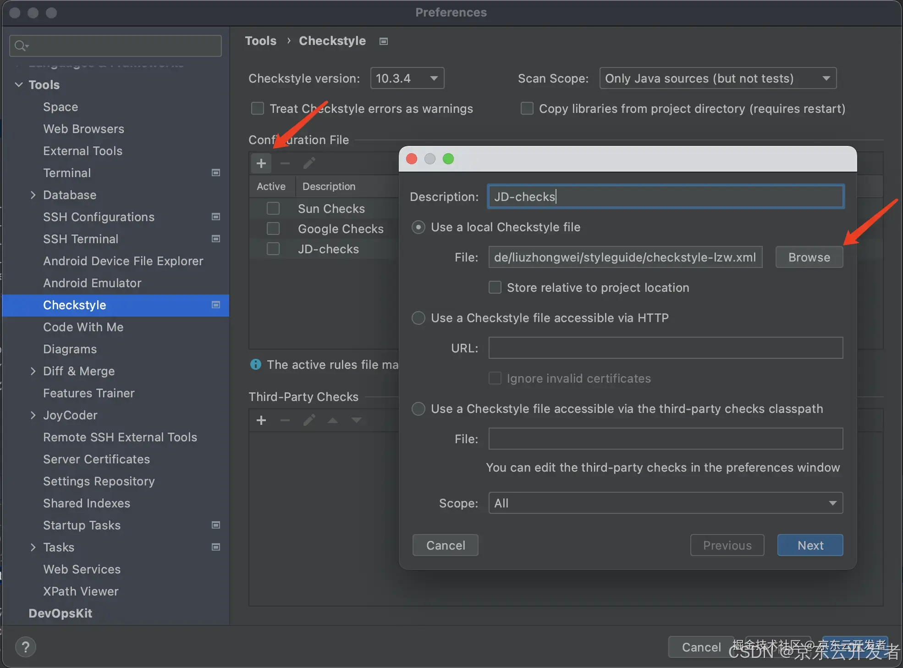Activate the Sun Checks configuration checkbox
The image size is (903, 668).
[x=273, y=209]
